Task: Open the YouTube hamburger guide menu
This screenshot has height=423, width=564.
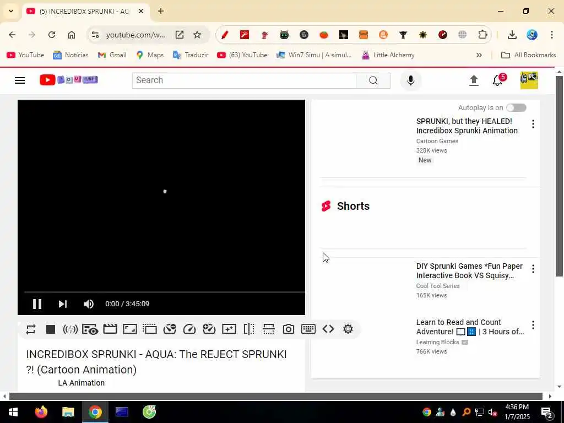Action: (20, 80)
